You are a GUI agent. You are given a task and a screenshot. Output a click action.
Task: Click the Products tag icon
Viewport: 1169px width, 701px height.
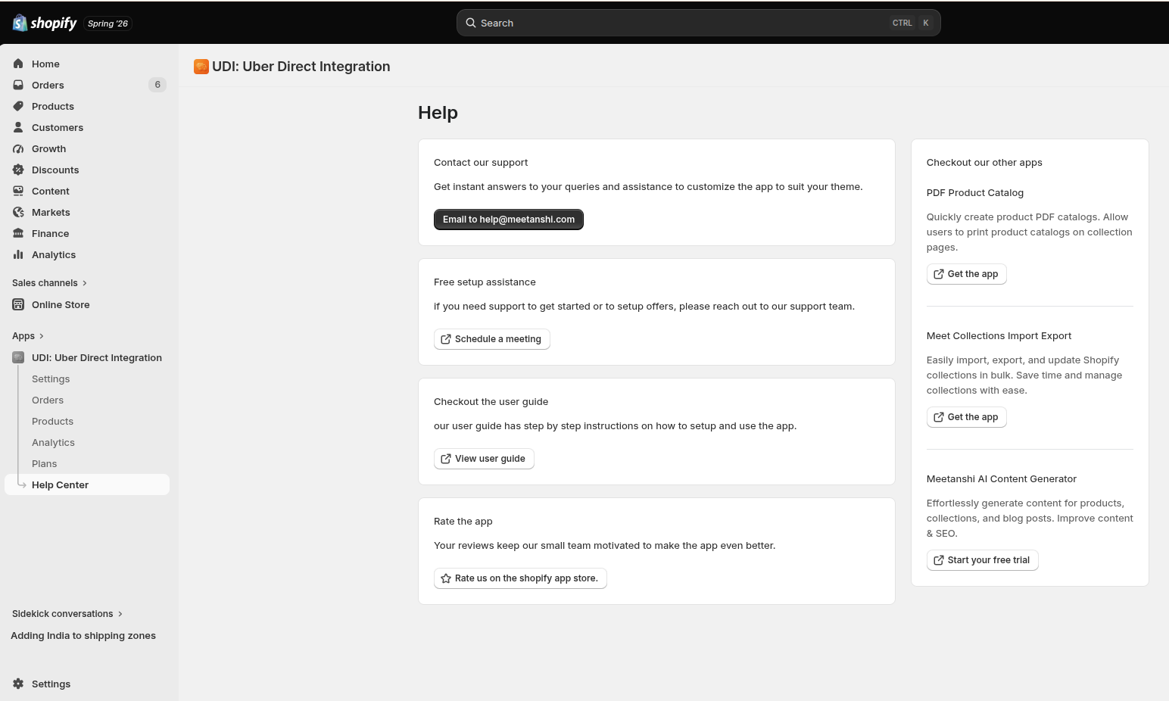tap(18, 106)
